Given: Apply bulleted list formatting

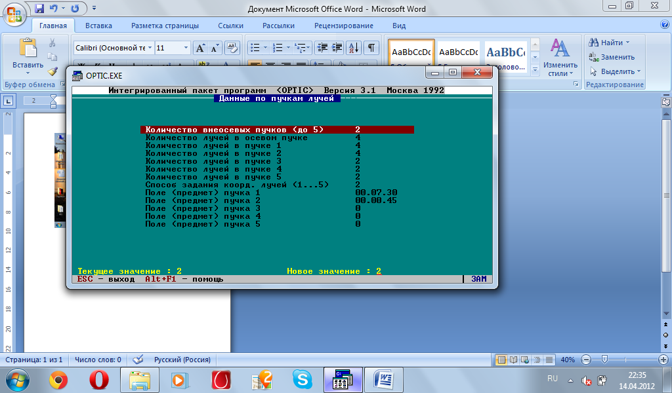Looking at the screenshot, I should (255, 47).
